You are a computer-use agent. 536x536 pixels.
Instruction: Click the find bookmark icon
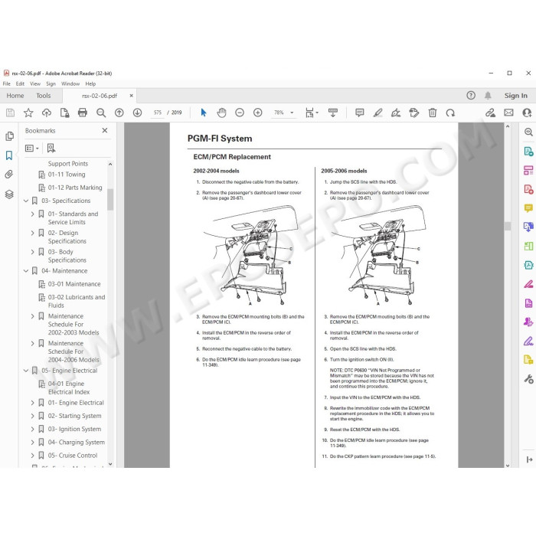click(51, 148)
